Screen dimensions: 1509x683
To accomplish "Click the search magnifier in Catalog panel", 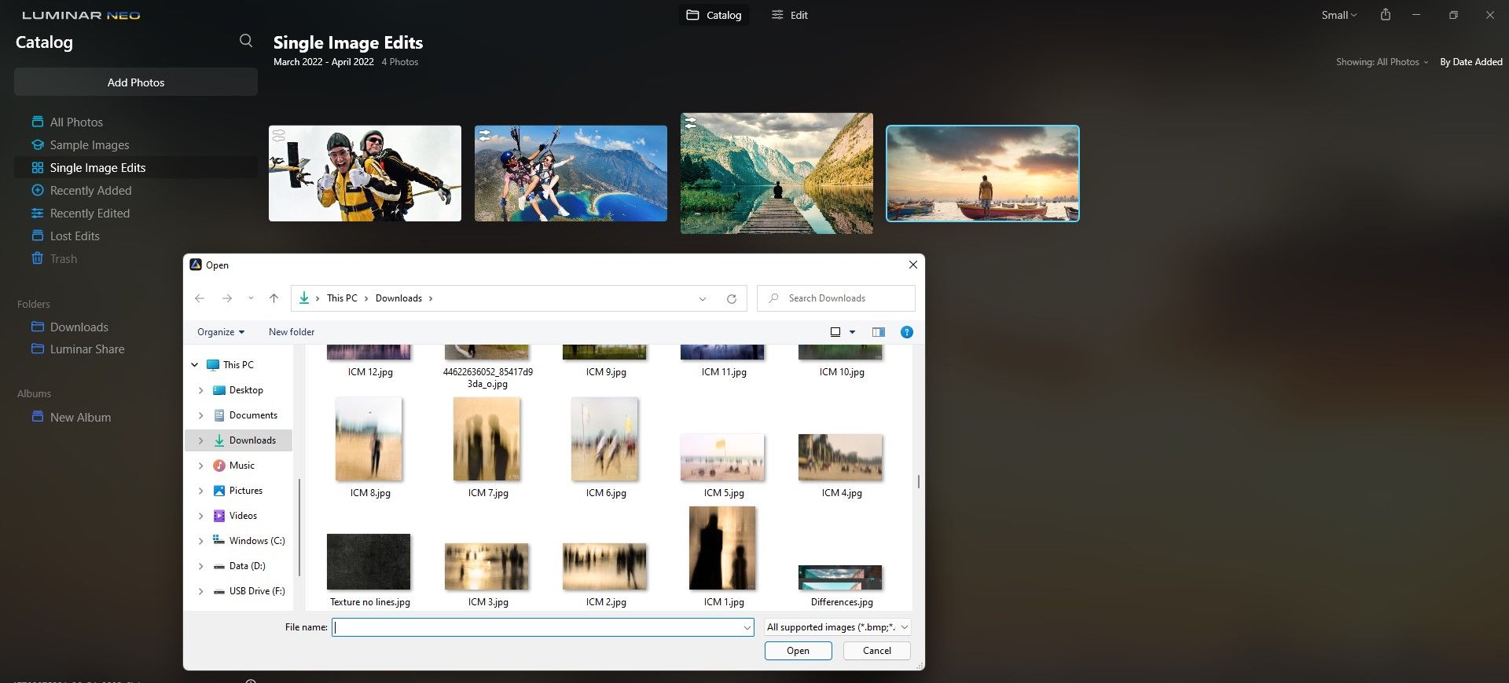I will (x=246, y=41).
